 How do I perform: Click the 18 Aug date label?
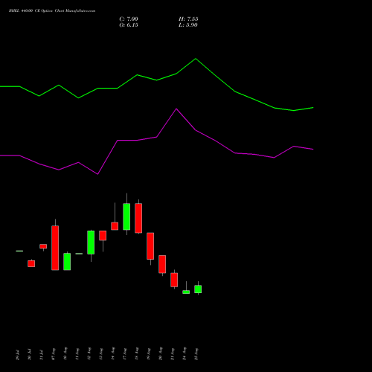tap(136, 354)
